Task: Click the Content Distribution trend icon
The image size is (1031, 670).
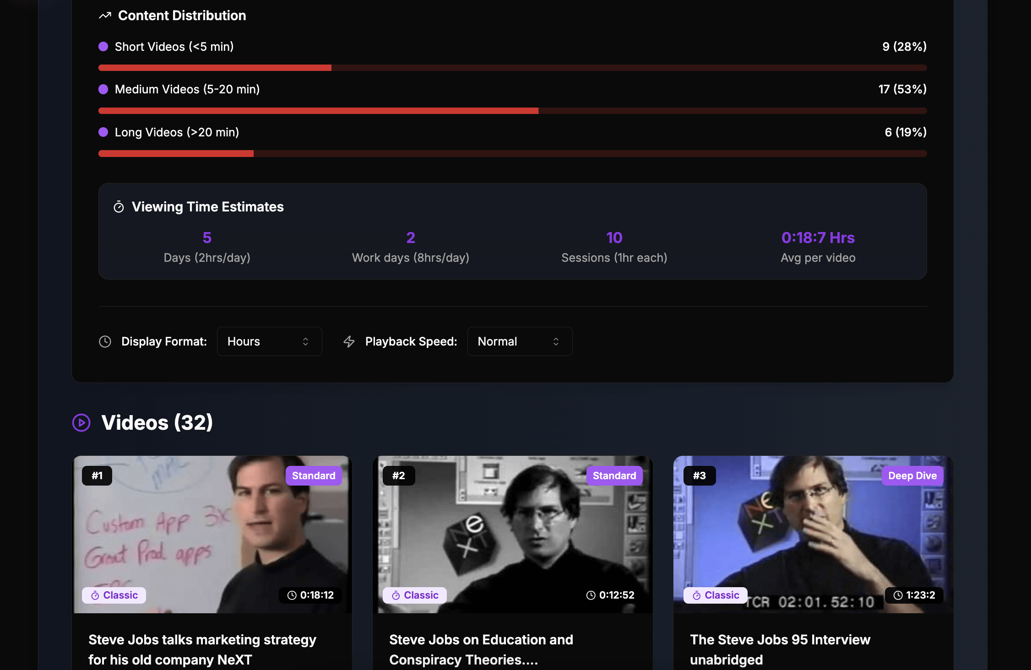Action: click(x=105, y=16)
